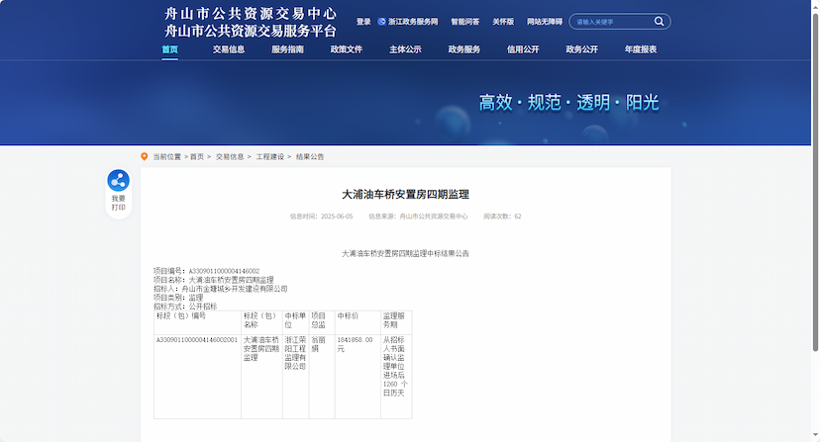Switch to 关怀版 mode
Image resolution: width=820 pixels, height=442 pixels.
(x=503, y=22)
